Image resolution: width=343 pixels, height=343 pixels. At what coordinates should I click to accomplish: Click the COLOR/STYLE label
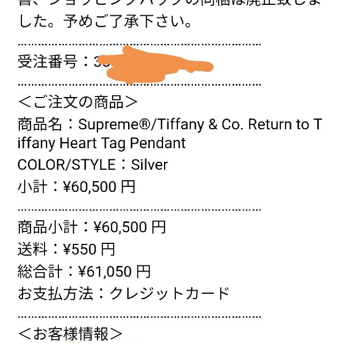pyautogui.click(x=66, y=165)
